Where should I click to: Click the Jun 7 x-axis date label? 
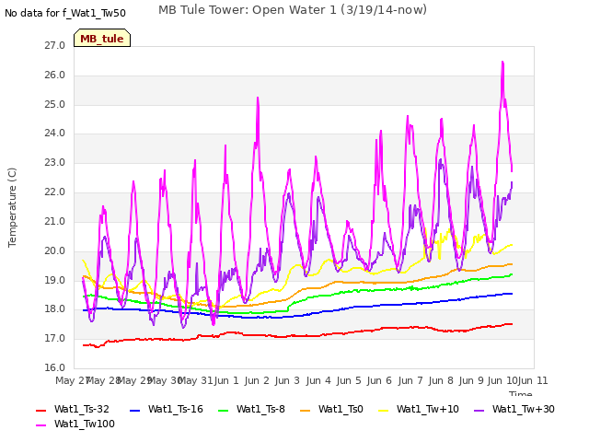pyautogui.click(x=410, y=380)
